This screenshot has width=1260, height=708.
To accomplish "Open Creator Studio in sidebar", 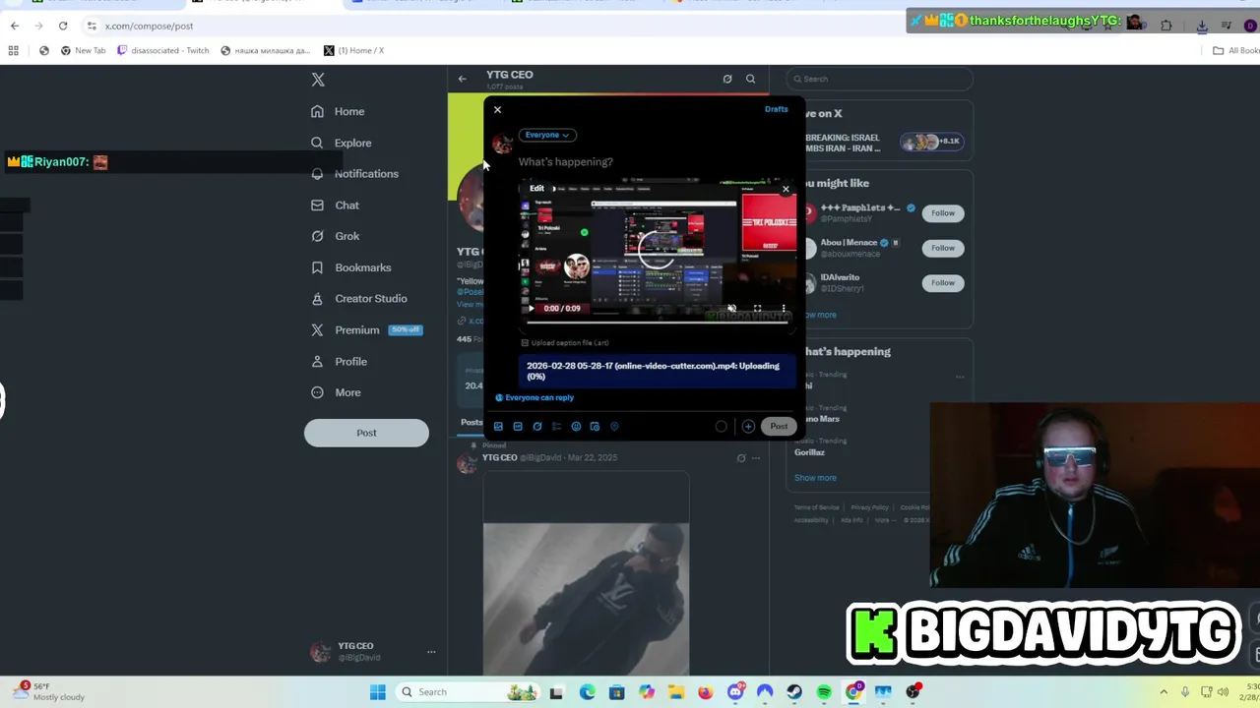I will pyautogui.click(x=358, y=299).
